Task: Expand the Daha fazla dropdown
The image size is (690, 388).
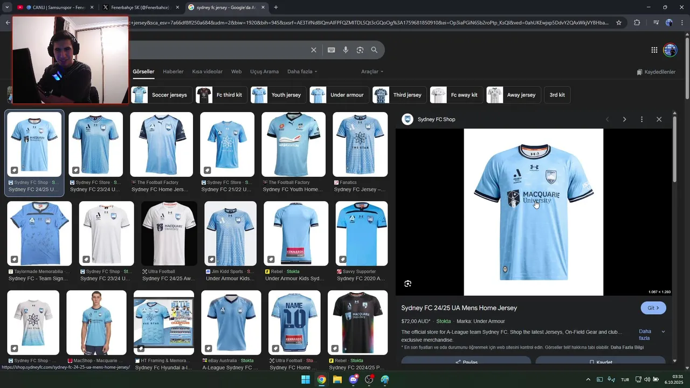Action: [302, 72]
